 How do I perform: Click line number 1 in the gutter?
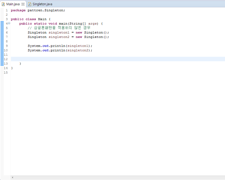(x=7, y=10)
